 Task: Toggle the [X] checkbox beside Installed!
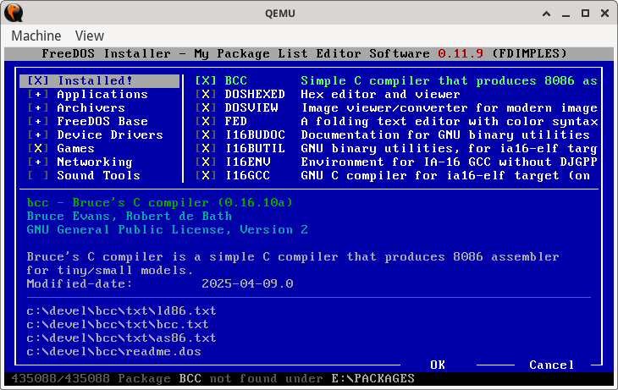[38, 80]
